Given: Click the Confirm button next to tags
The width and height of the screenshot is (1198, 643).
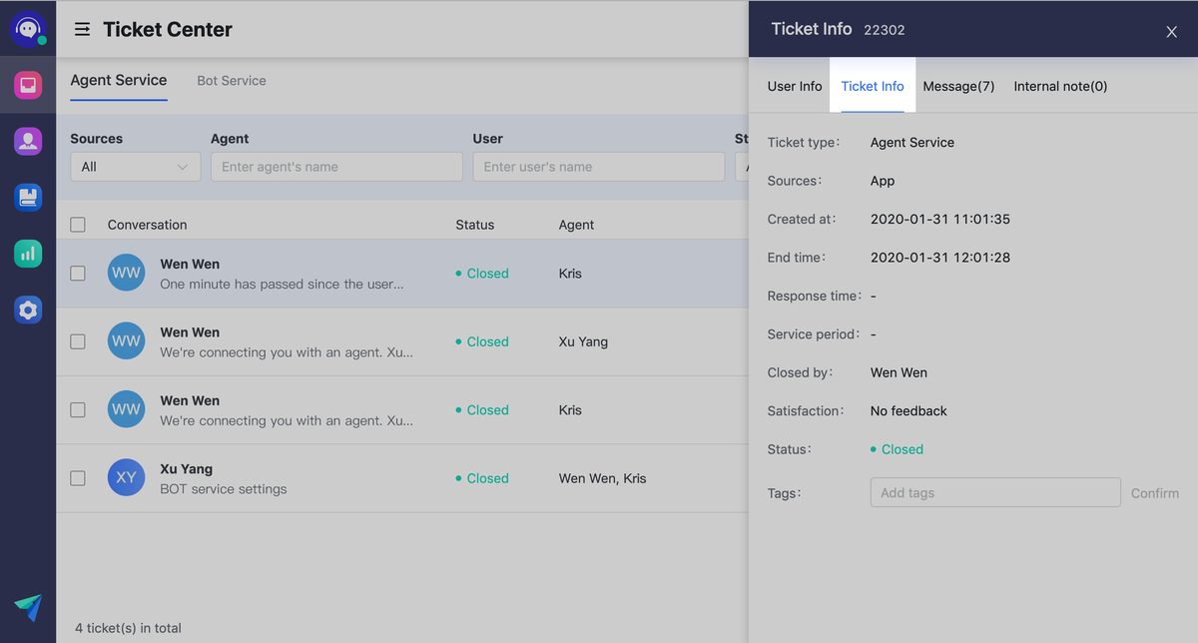Looking at the screenshot, I should (x=1154, y=493).
